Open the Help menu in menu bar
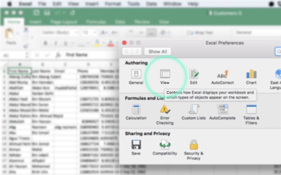The image size is (281, 175). 193,4
